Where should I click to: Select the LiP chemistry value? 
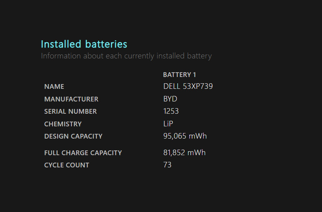pyautogui.click(x=168, y=124)
